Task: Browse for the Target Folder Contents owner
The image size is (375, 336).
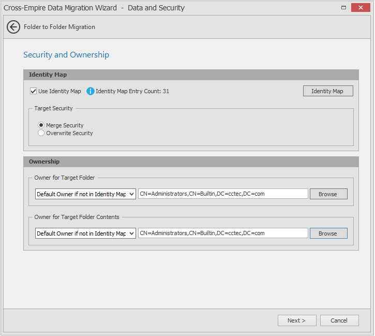Action: pyautogui.click(x=328, y=233)
